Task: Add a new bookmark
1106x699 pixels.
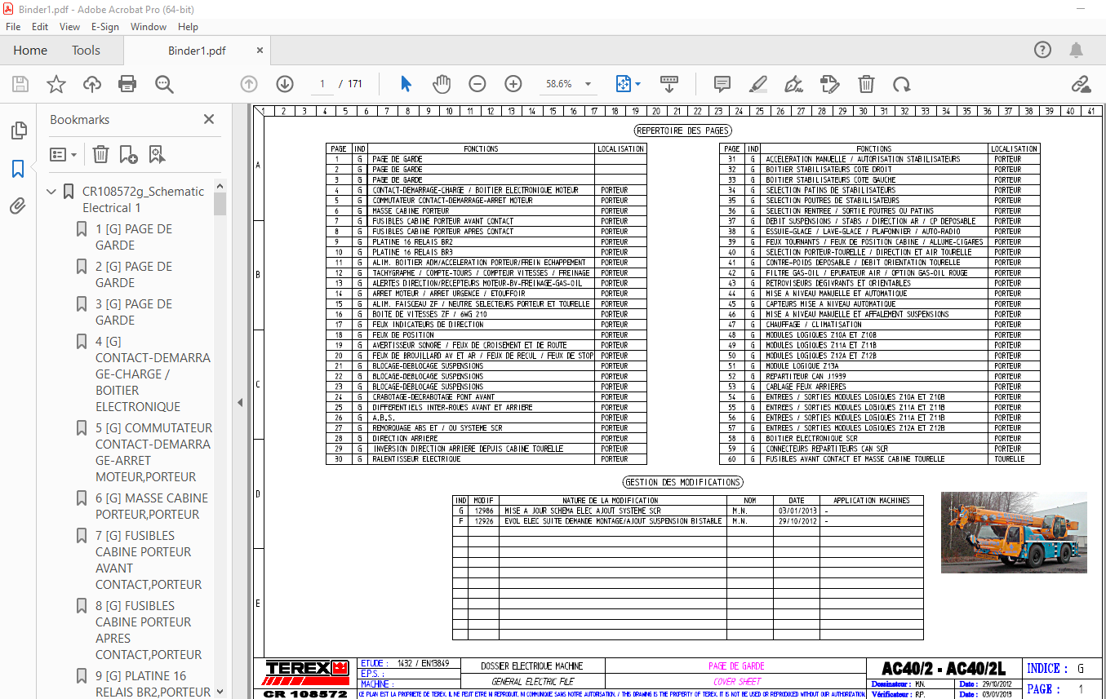Action: tap(128, 154)
